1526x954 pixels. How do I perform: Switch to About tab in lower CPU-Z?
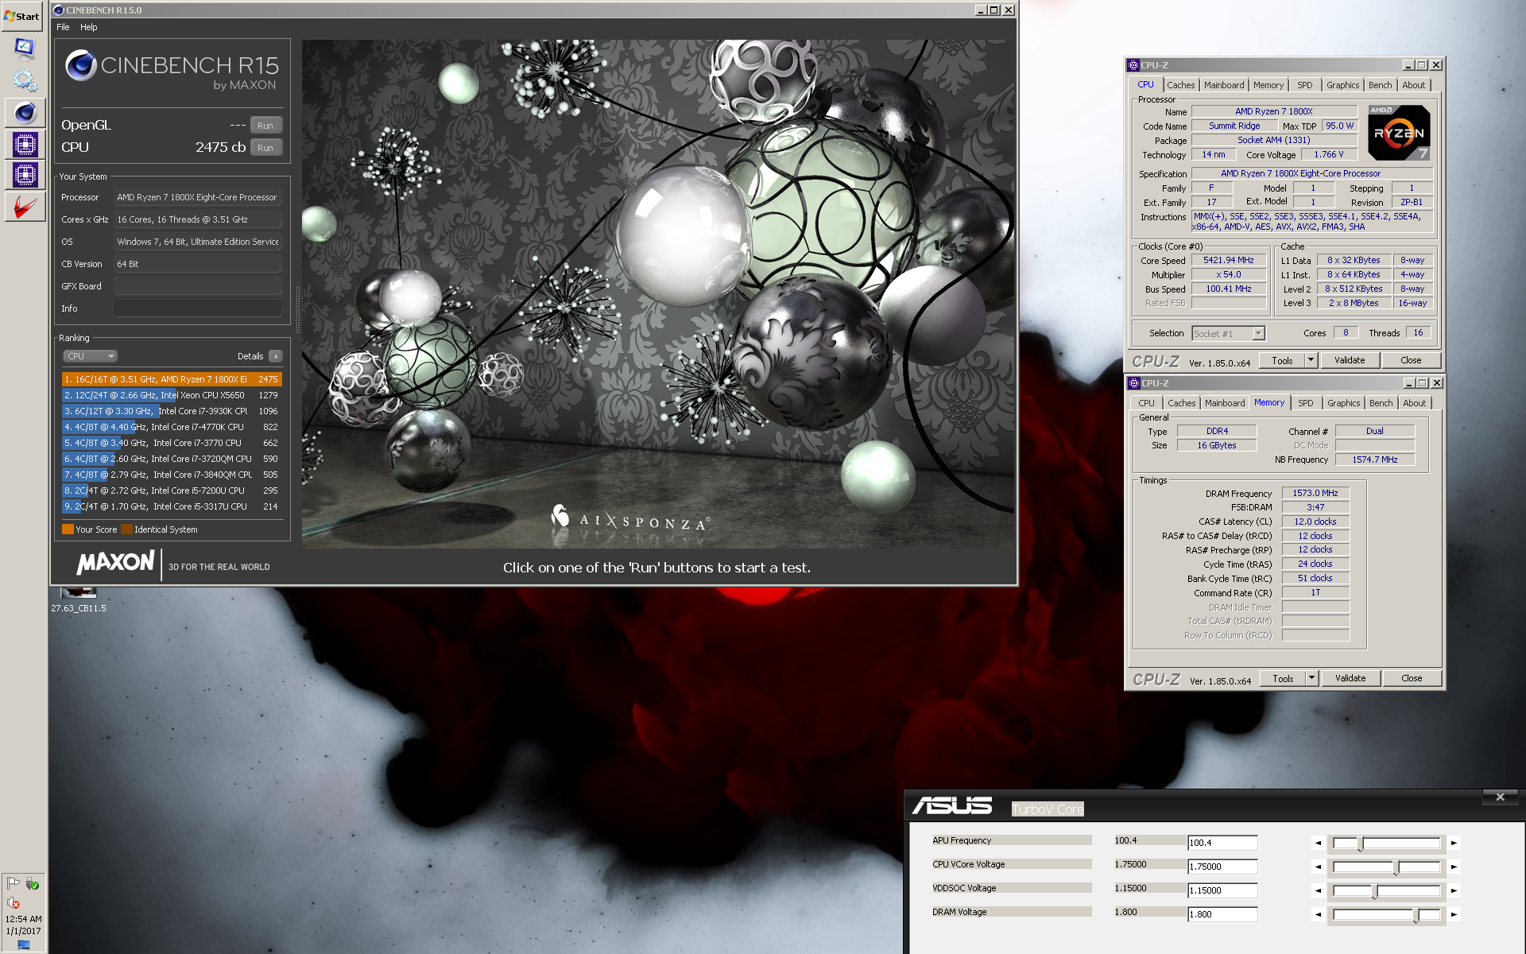[1414, 403]
